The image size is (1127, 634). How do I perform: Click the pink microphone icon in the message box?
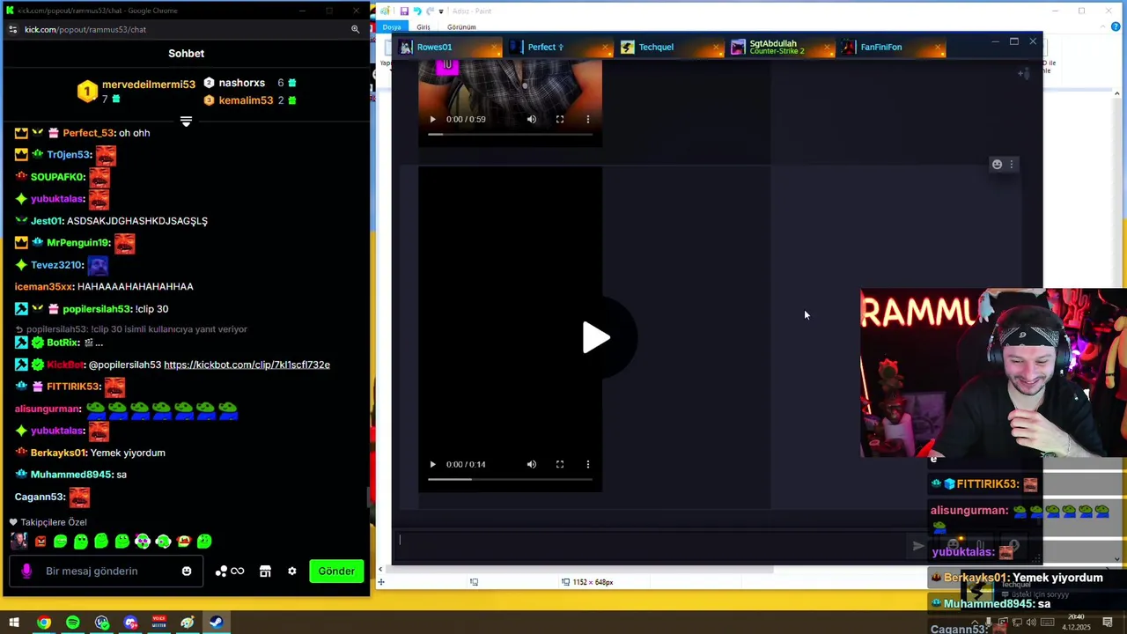click(26, 571)
